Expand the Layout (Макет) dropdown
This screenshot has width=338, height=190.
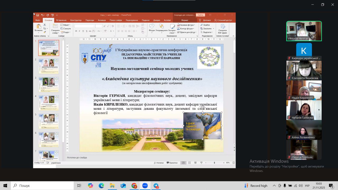tap(65, 25)
